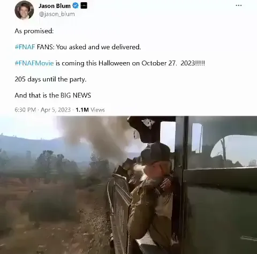Open the #FNAF hashtag
This screenshot has width=257, height=254.
25,47
